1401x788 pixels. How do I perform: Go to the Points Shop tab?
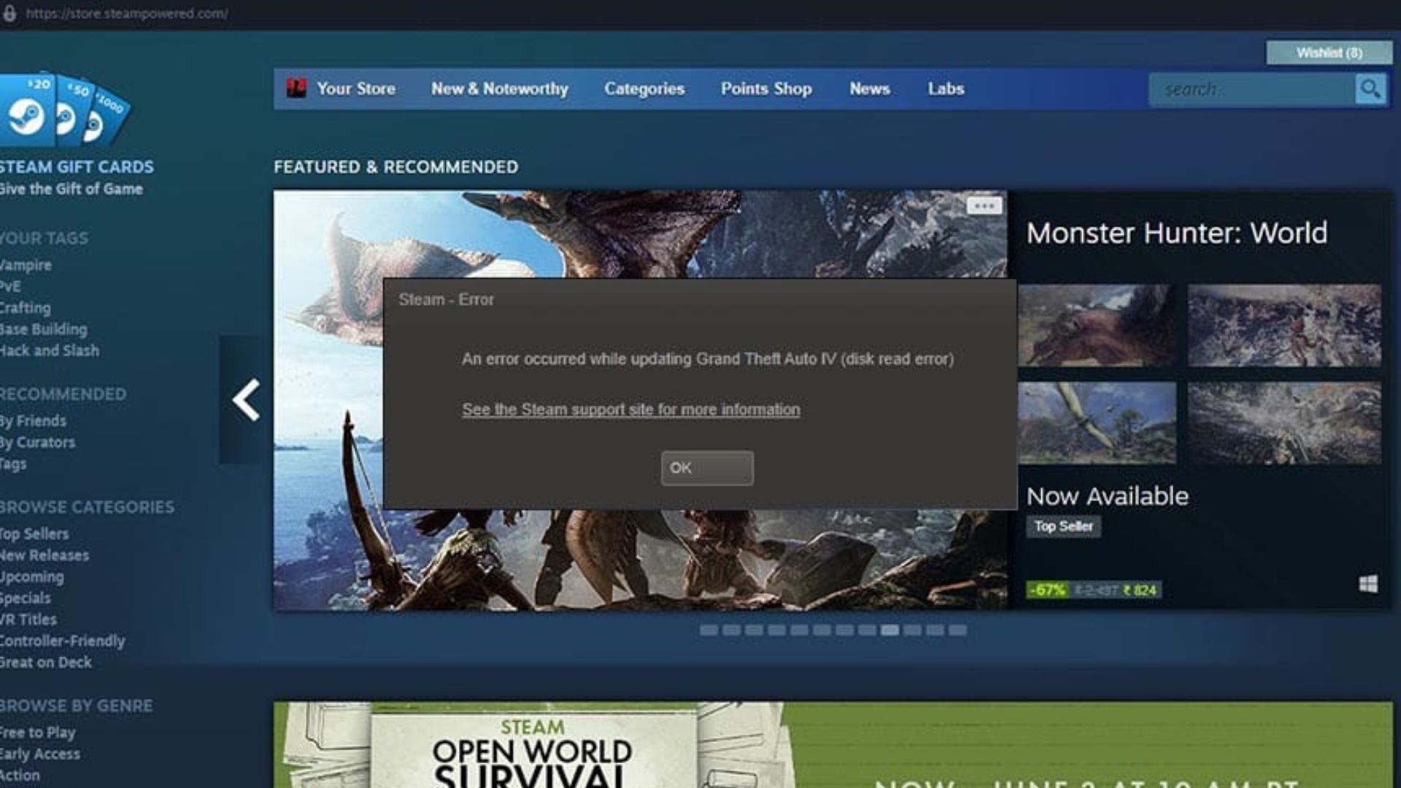click(765, 89)
